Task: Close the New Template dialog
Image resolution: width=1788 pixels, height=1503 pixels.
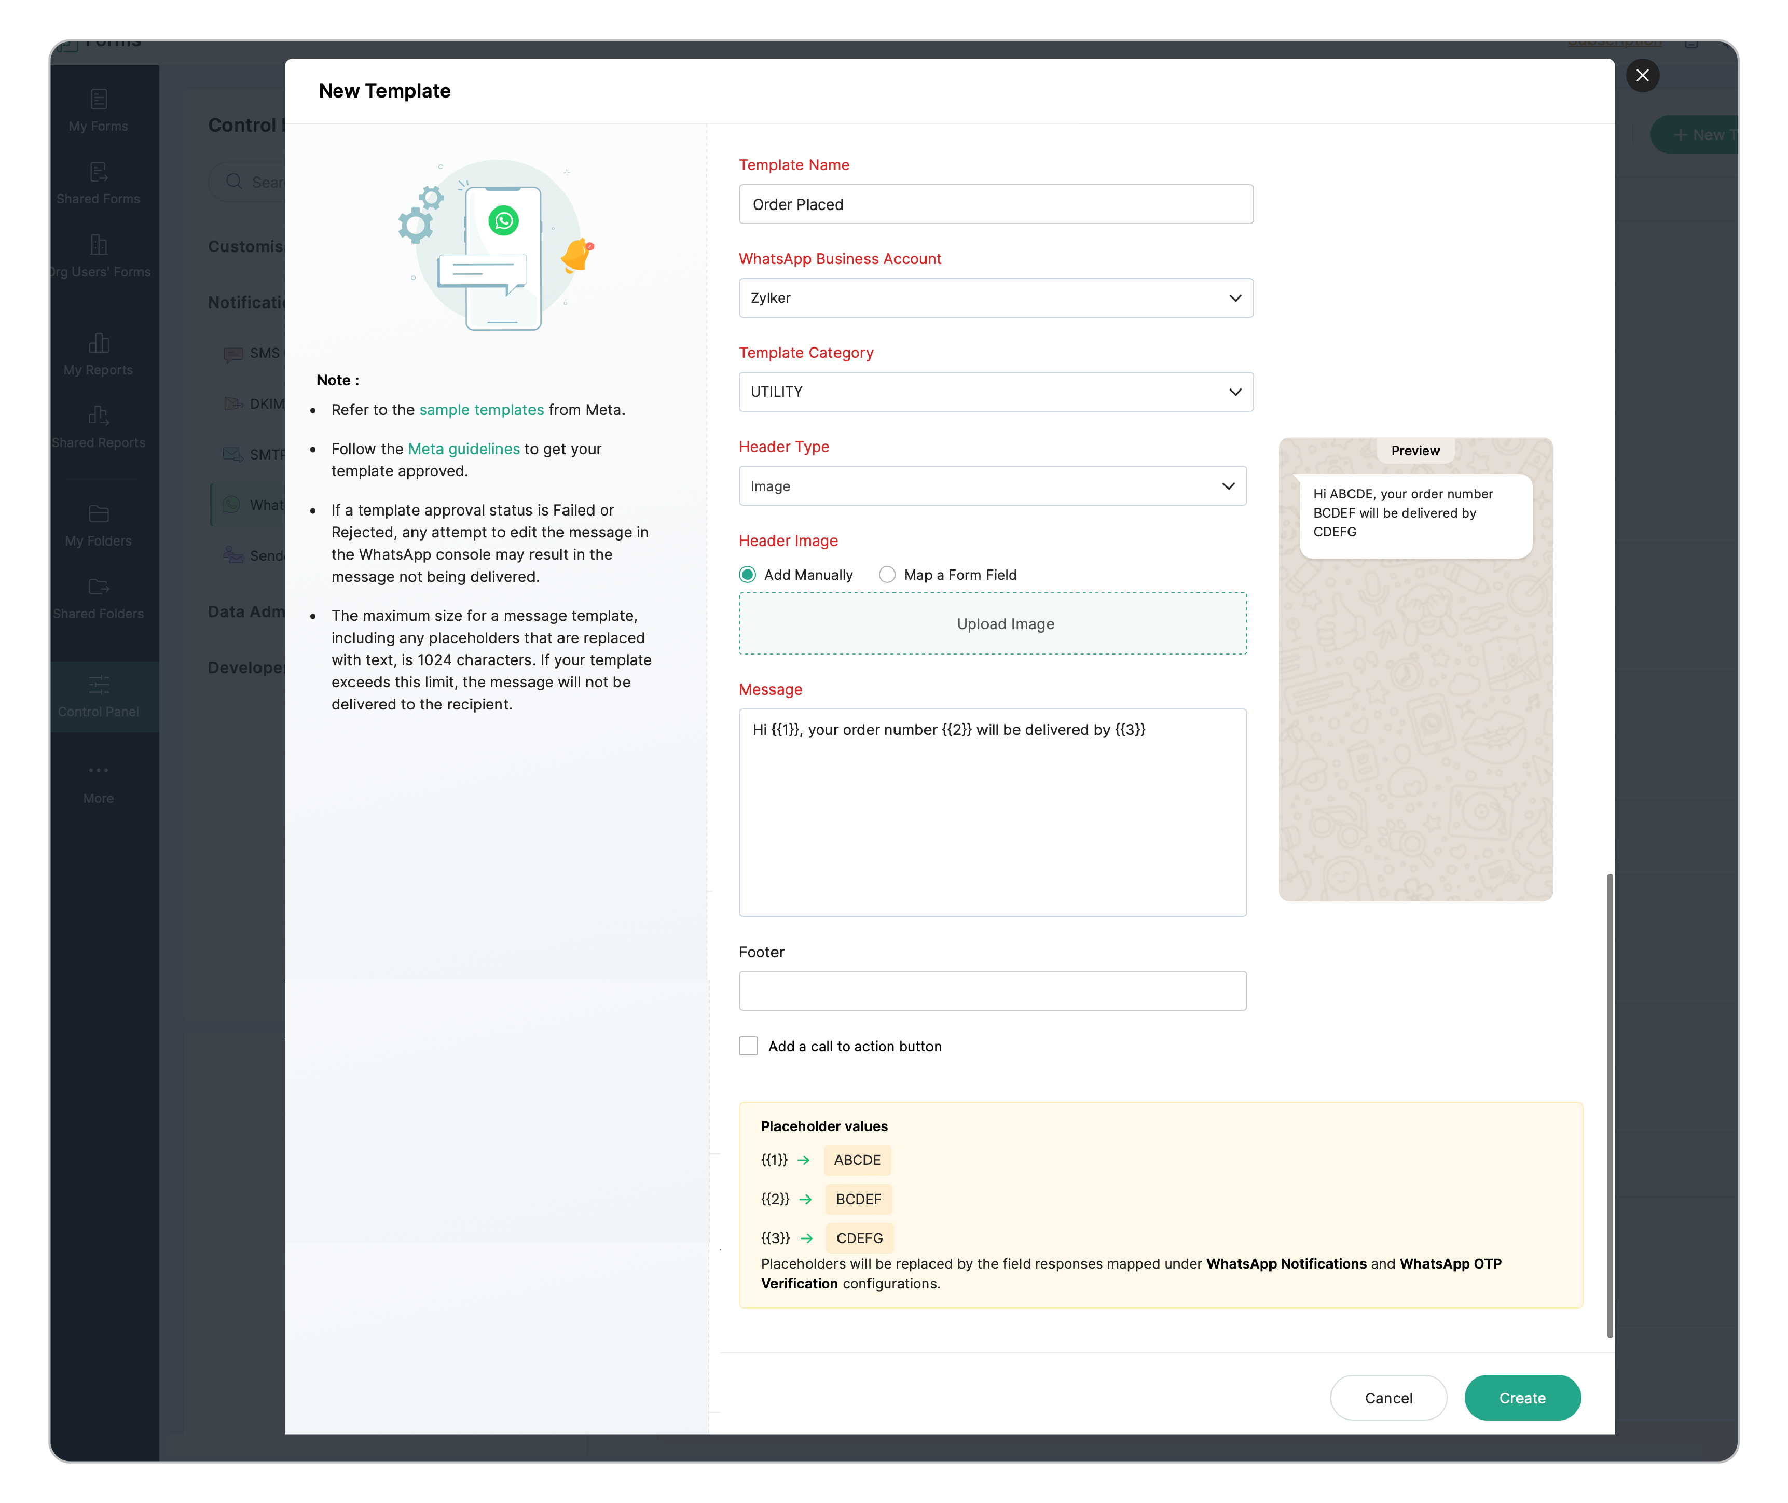Action: pos(1642,75)
